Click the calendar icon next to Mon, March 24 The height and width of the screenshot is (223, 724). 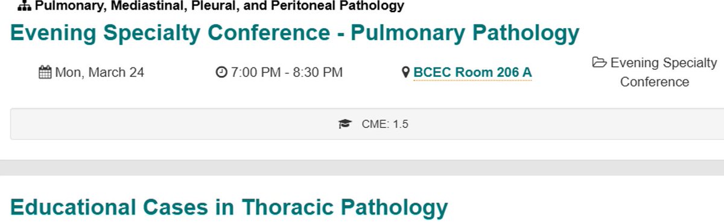tap(45, 73)
